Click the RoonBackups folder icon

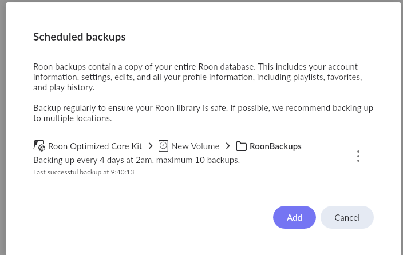(x=241, y=146)
